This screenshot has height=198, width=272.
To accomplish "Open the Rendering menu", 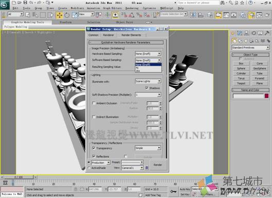I will click(132, 8).
